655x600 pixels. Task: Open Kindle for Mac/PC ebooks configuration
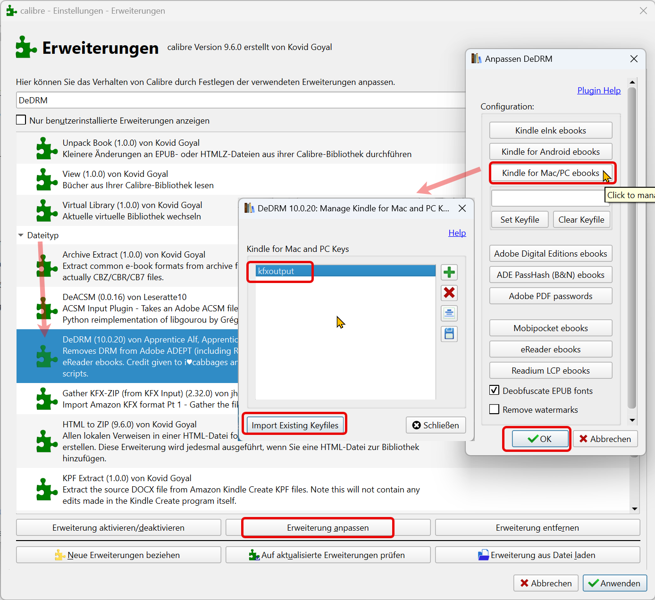(x=551, y=173)
